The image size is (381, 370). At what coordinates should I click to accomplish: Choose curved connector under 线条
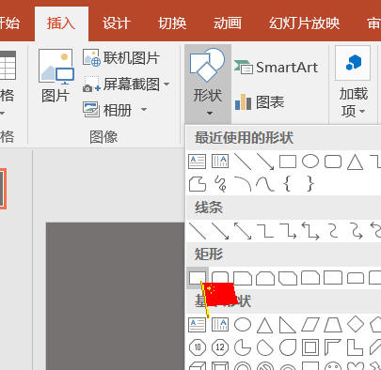pyautogui.click(x=333, y=231)
